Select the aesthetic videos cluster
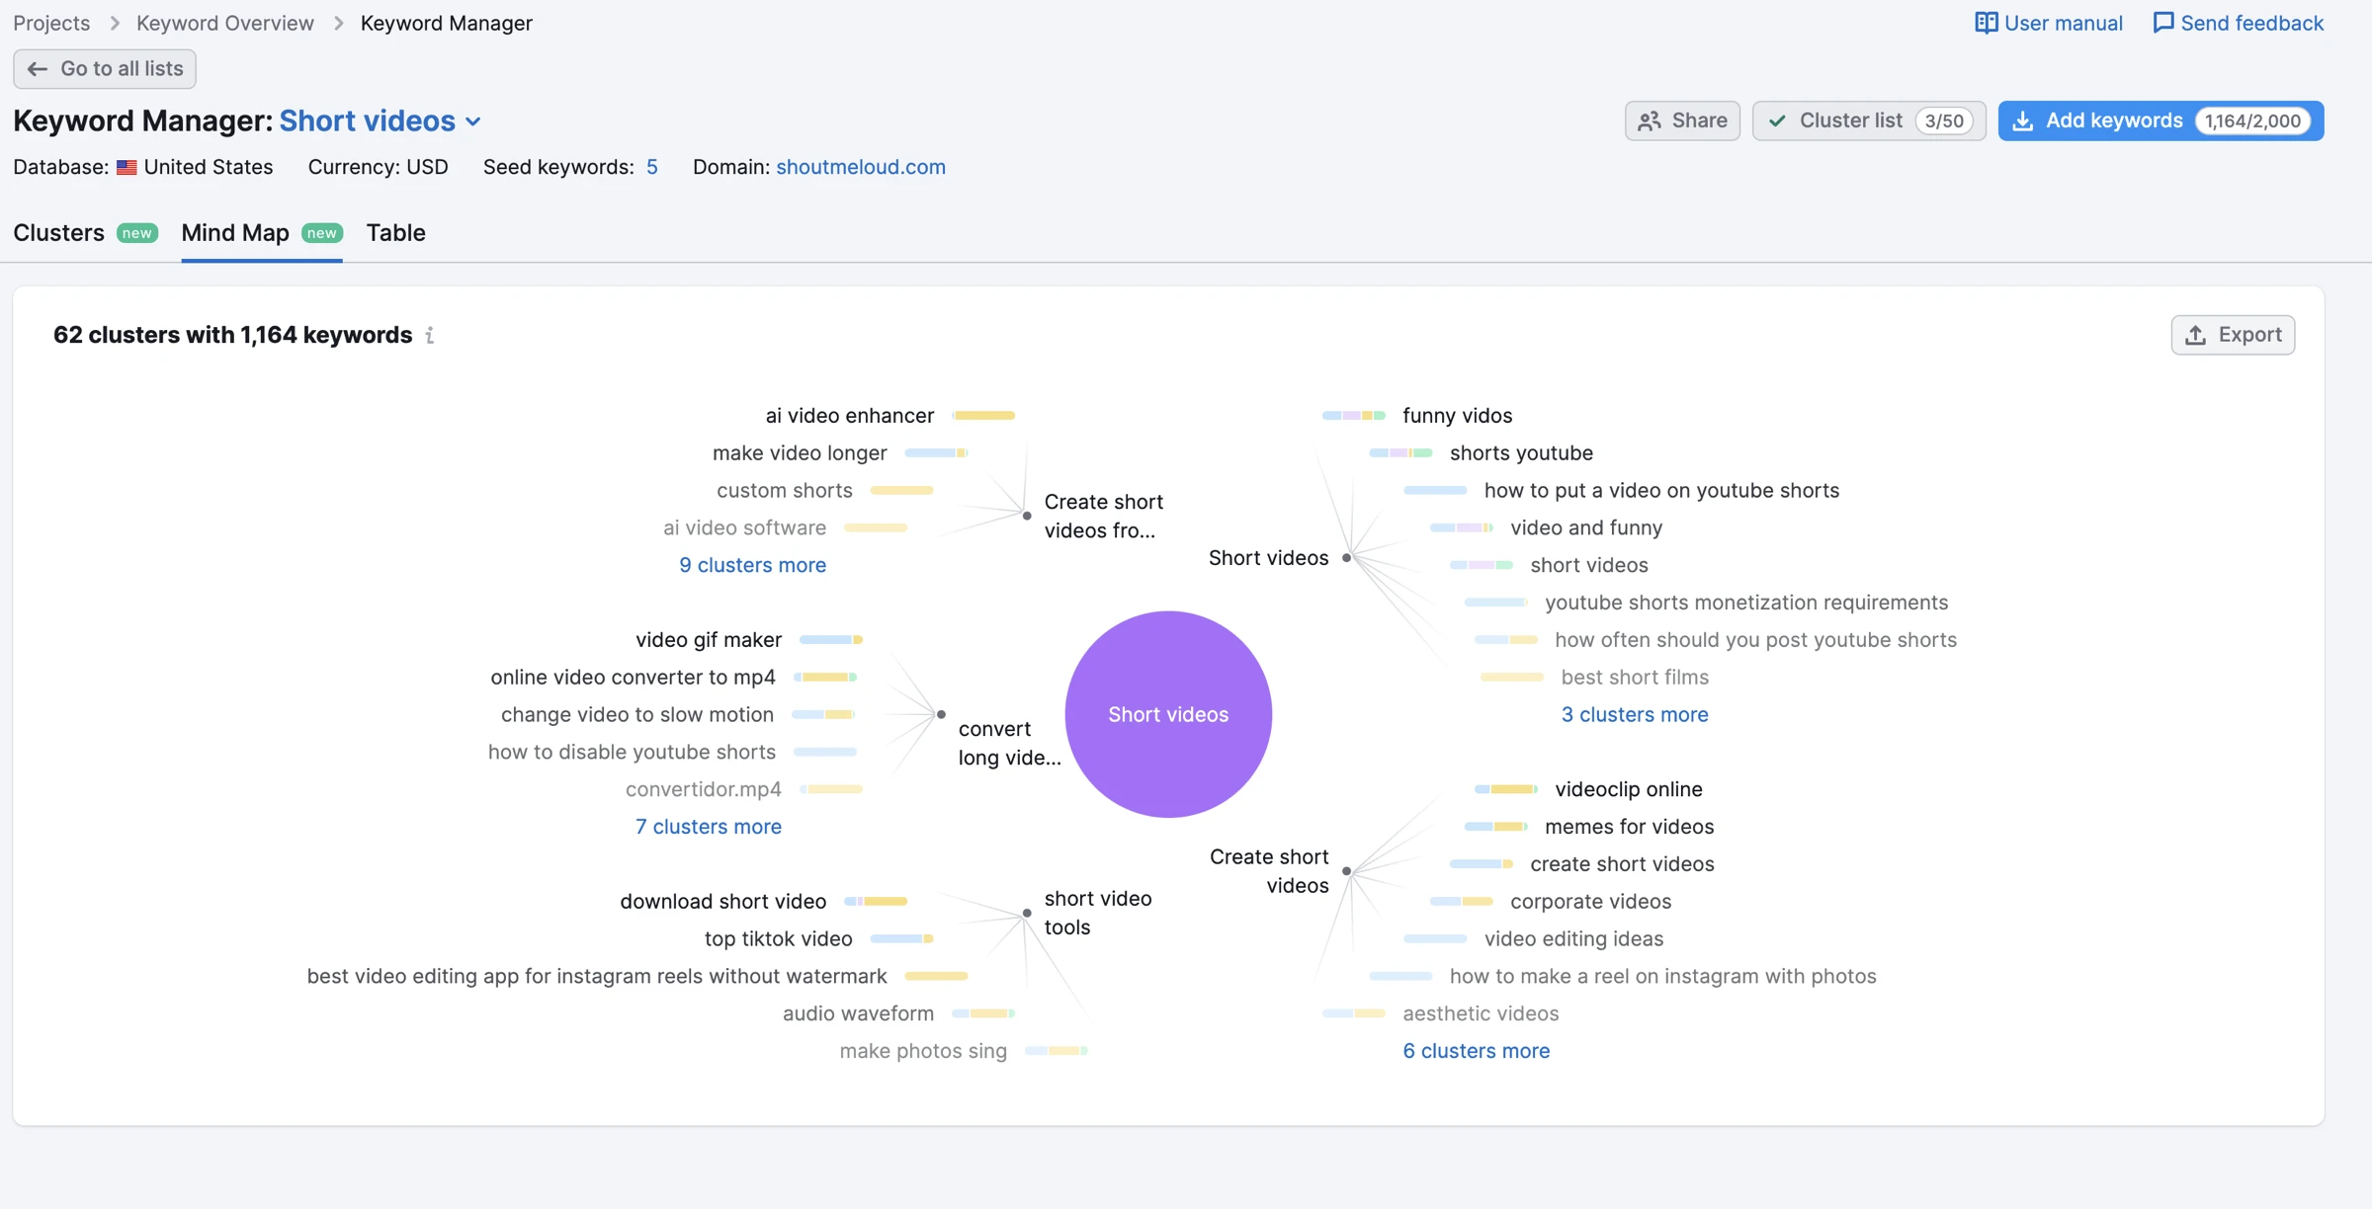 [1482, 1014]
